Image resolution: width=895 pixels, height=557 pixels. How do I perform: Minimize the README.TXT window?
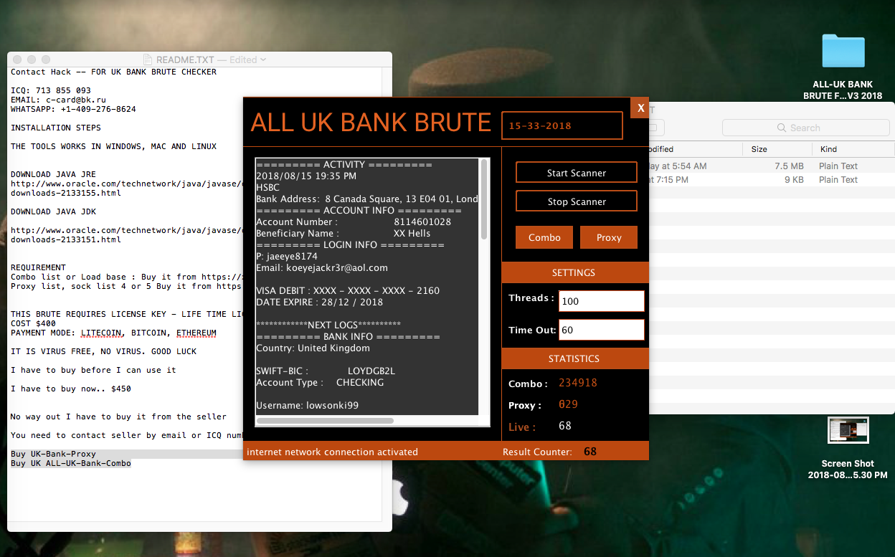[32, 59]
